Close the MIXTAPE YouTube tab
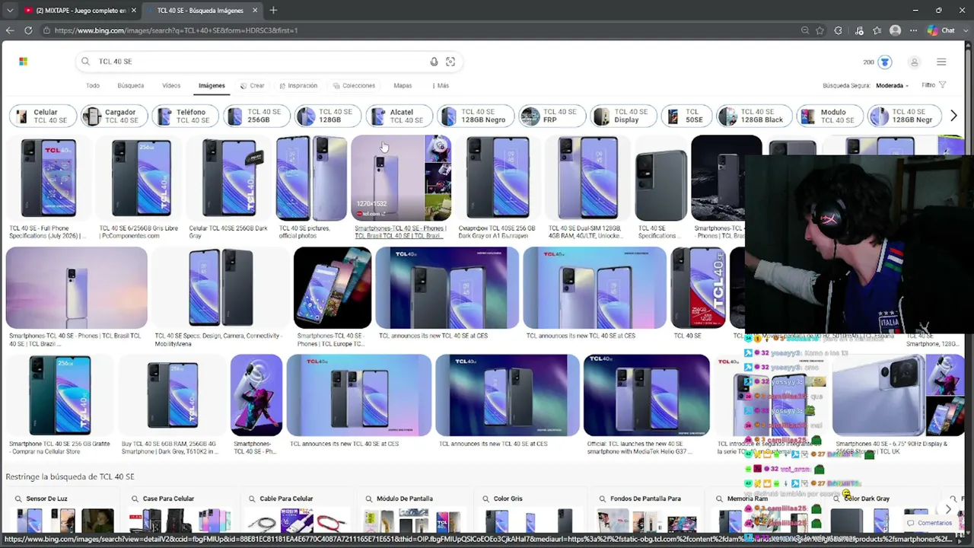Screen dimensions: 974x548 [134, 11]
